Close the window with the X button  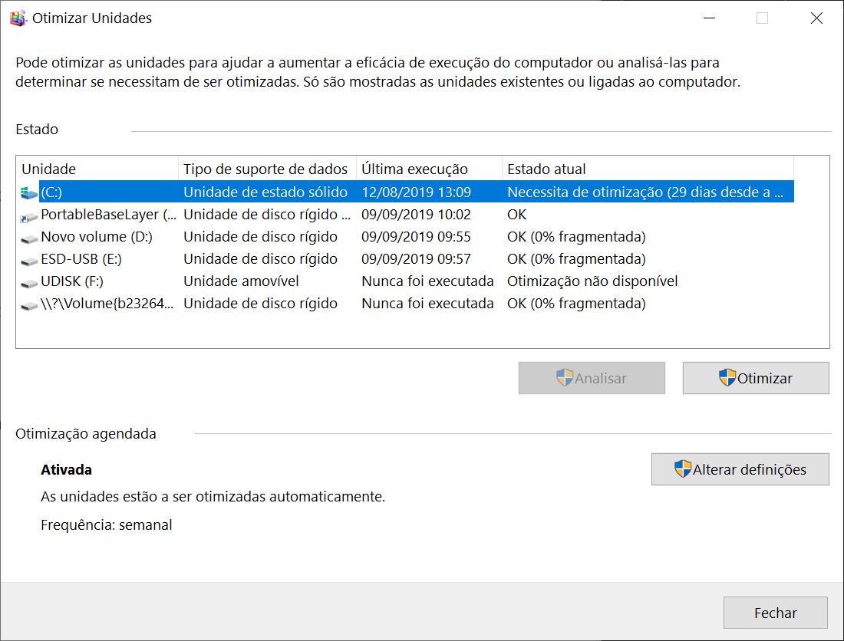click(816, 18)
